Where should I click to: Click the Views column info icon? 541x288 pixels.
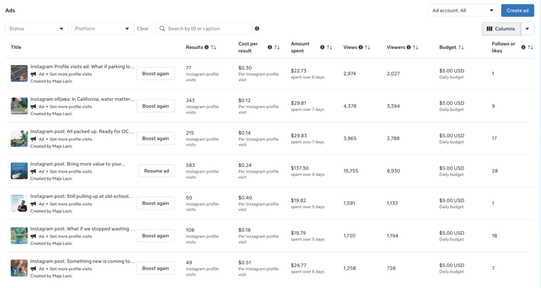coord(360,48)
